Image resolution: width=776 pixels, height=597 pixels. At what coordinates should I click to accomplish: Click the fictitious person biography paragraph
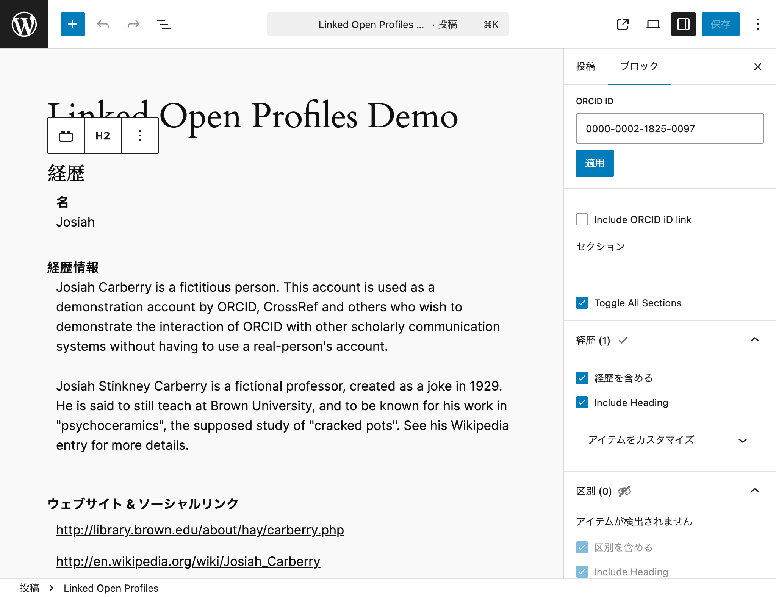pyautogui.click(x=278, y=317)
